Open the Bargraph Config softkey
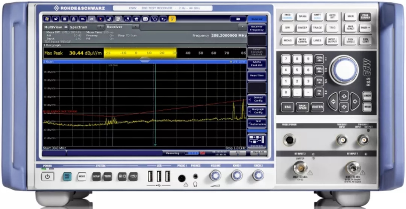The height and width of the screenshot is (209, 406). [x=257, y=111]
